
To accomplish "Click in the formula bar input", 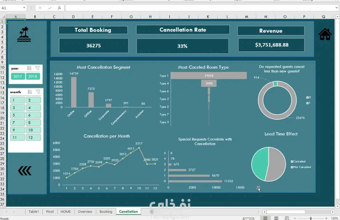I will pos(200,8).
